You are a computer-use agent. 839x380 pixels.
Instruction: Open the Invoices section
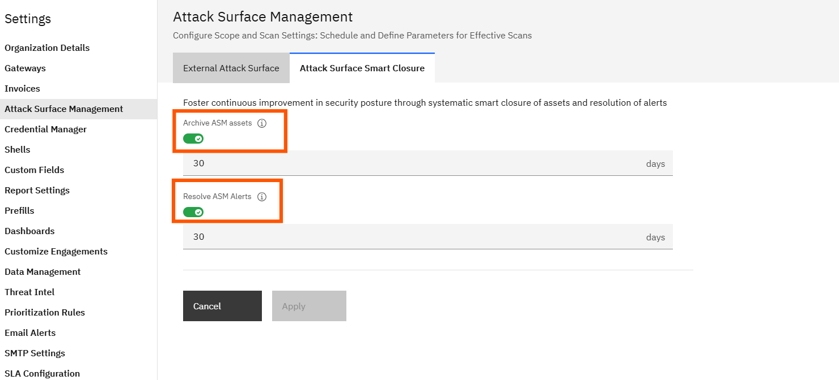[x=22, y=89]
